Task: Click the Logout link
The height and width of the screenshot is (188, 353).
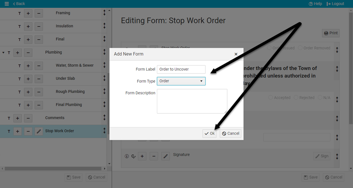Action: (335, 4)
